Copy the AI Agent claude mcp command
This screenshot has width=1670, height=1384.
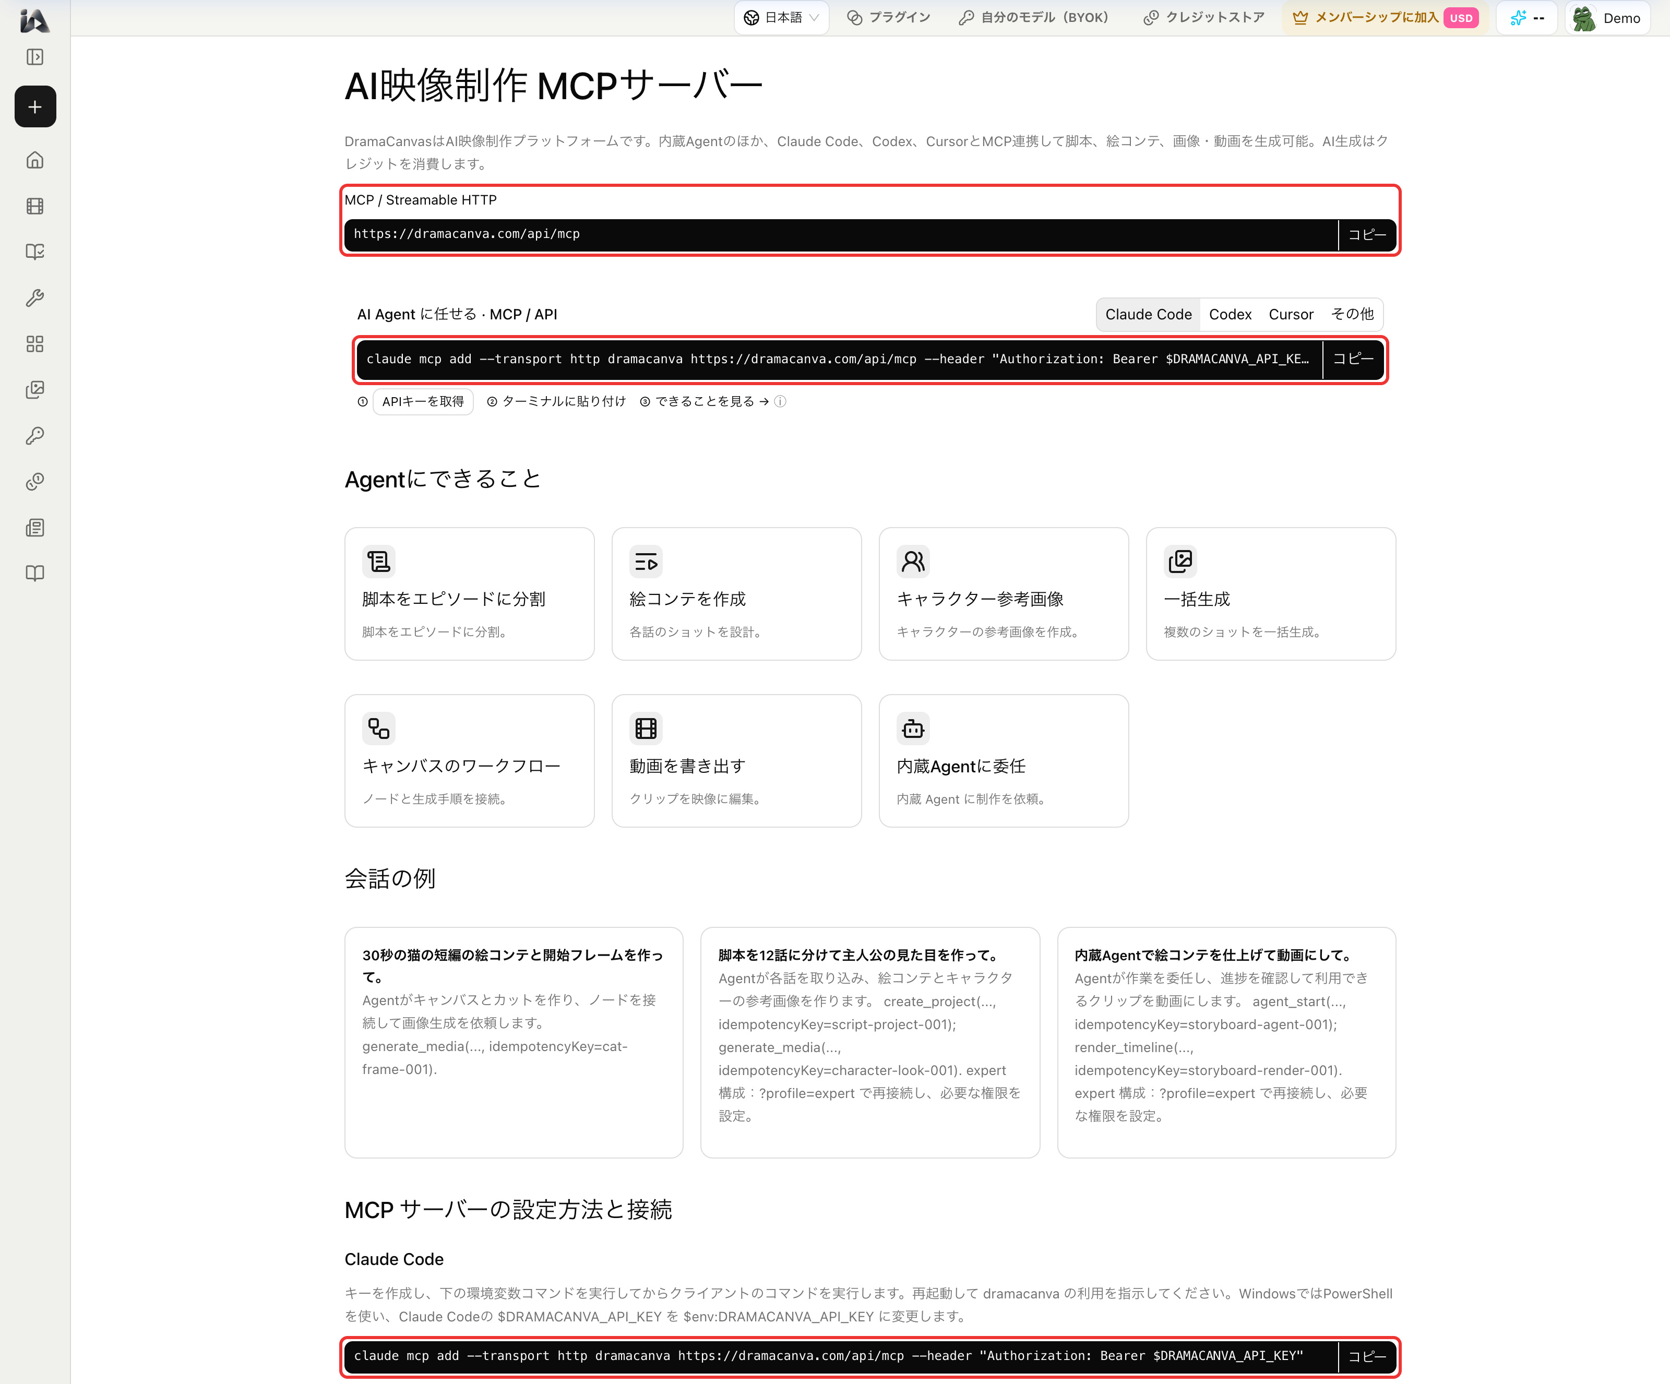click(x=1354, y=359)
